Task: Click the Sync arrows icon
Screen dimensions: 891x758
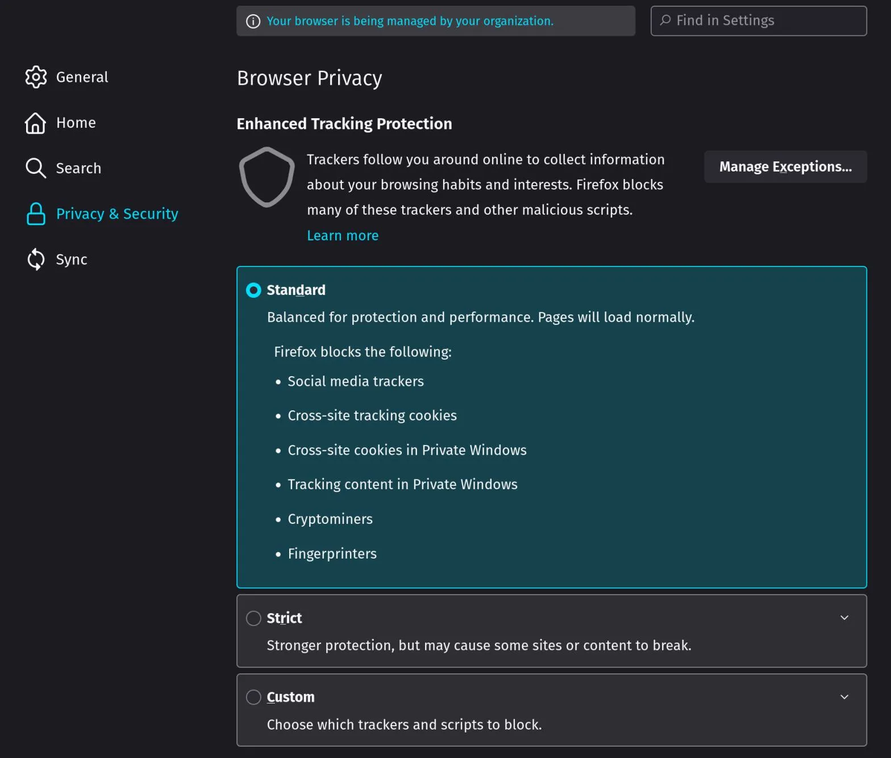Action: pos(36,259)
